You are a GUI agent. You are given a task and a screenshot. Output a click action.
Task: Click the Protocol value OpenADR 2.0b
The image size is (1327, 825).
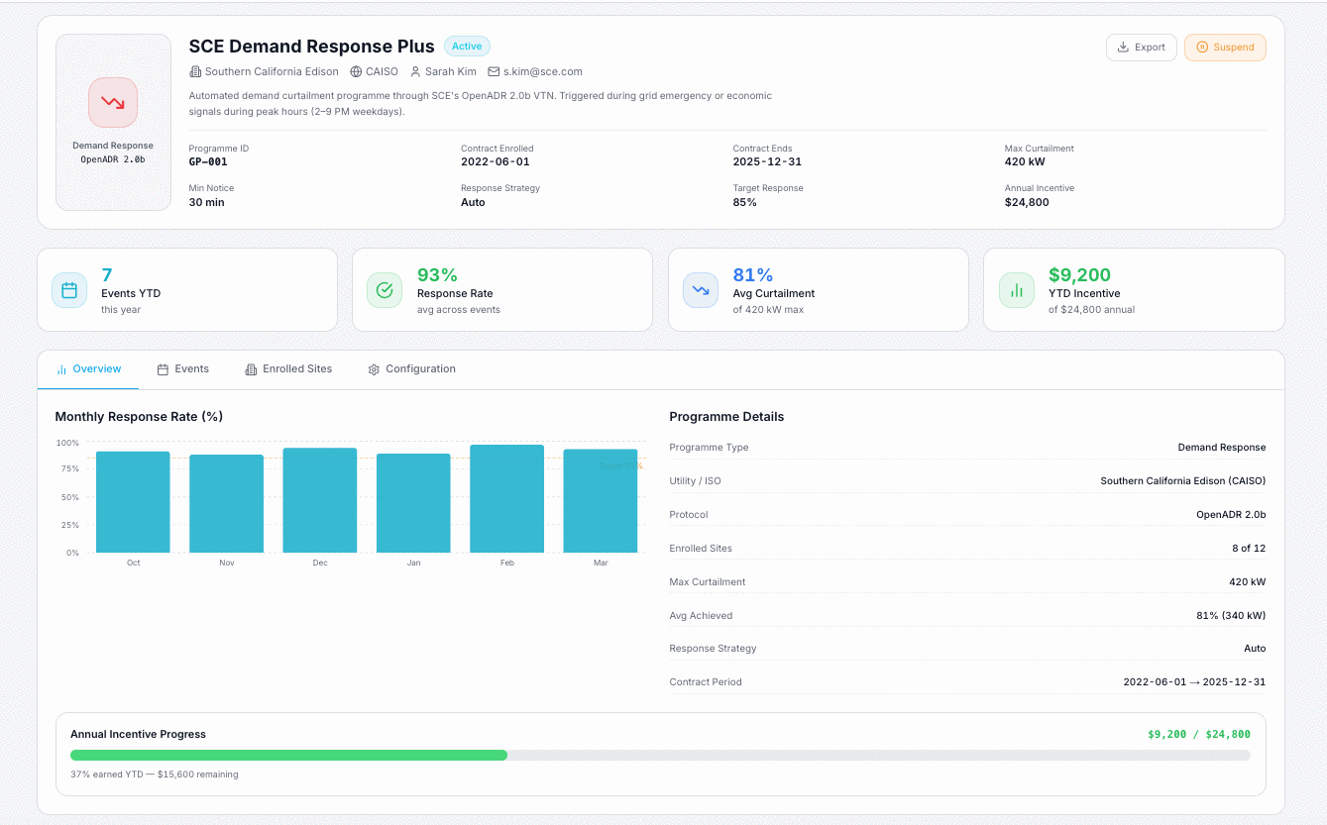[1231, 515]
